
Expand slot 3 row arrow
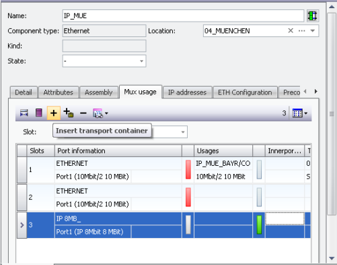22,225
